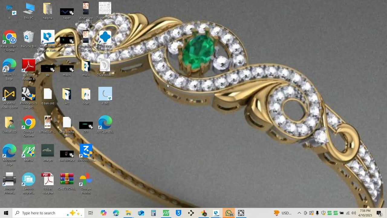Open the Matrix desktop shortcut
387x218 pixels.
point(28,154)
